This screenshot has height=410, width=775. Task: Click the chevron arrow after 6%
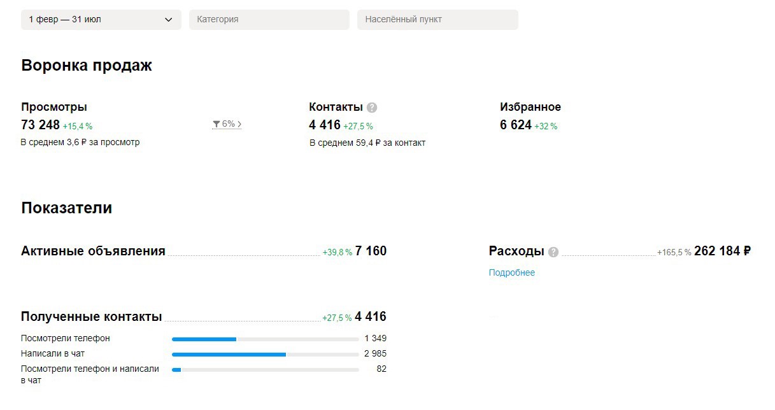(239, 124)
